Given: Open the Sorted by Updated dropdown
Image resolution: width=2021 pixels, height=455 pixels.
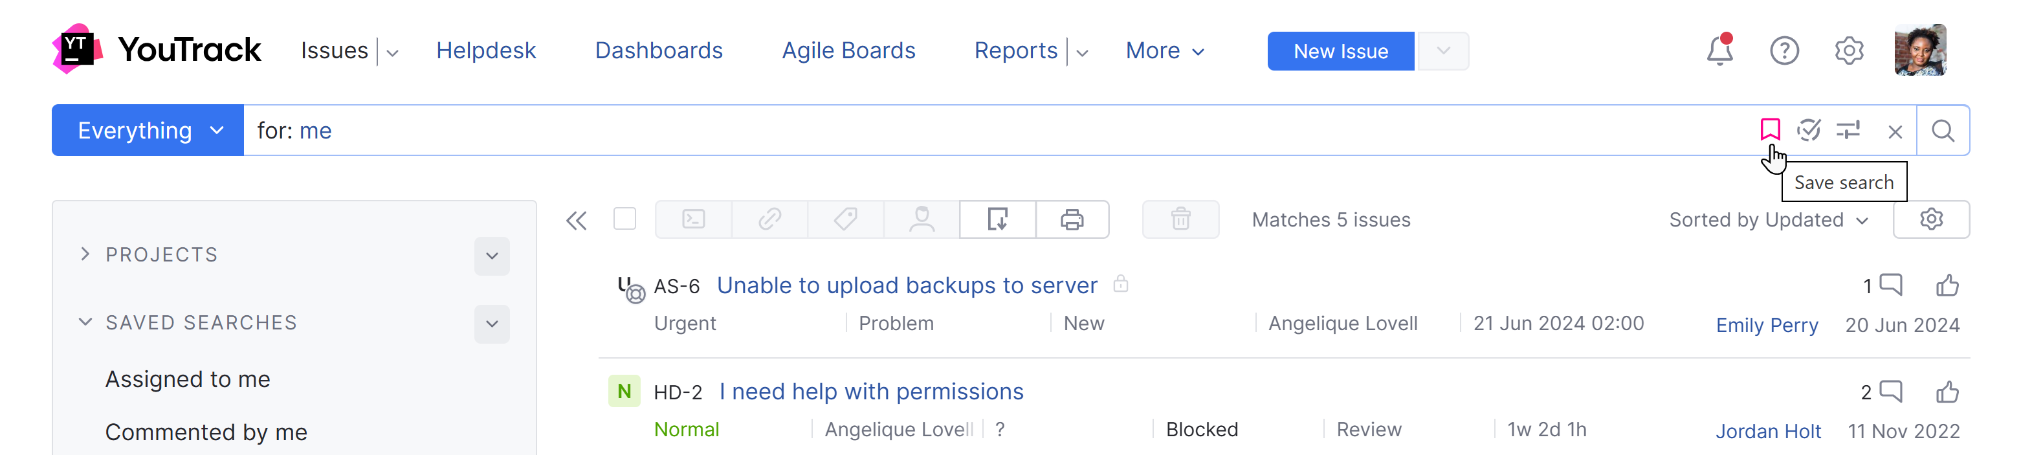Looking at the screenshot, I should (1769, 221).
